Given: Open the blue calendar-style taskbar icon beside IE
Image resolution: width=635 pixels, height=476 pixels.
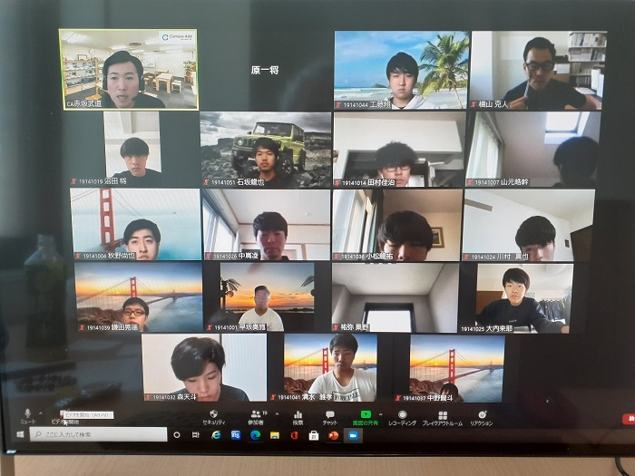Looking at the screenshot, I should tap(236, 435).
